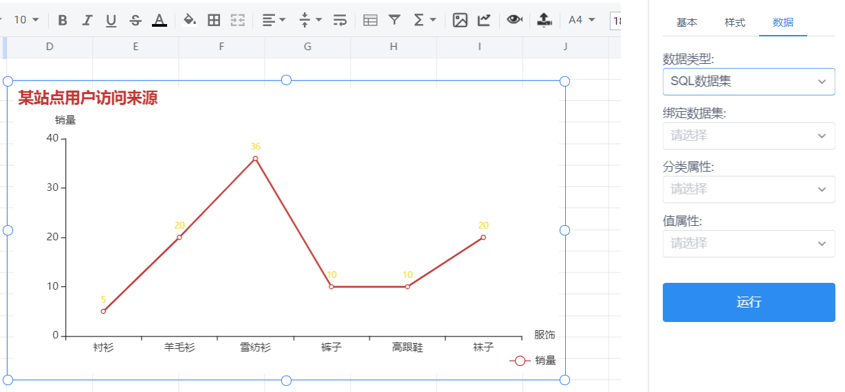Open the 绑定数据集 dropdown
Image resolution: width=845 pixels, height=392 pixels.
(x=749, y=135)
